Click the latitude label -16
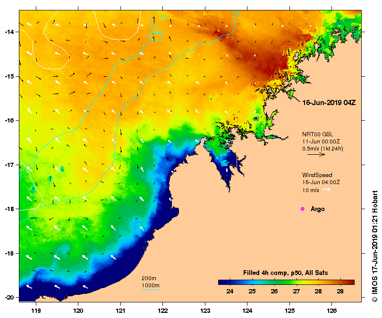This screenshot has width=382, height=318. [x=9, y=120]
